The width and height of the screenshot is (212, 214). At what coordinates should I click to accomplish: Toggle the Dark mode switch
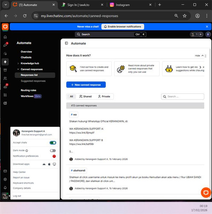53,151
